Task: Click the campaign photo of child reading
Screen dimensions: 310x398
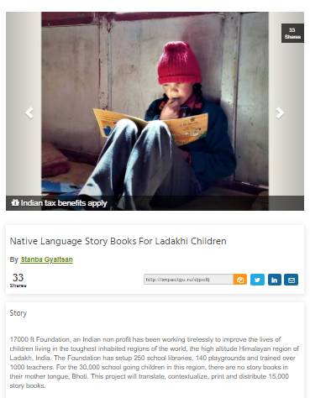Action: (155, 111)
